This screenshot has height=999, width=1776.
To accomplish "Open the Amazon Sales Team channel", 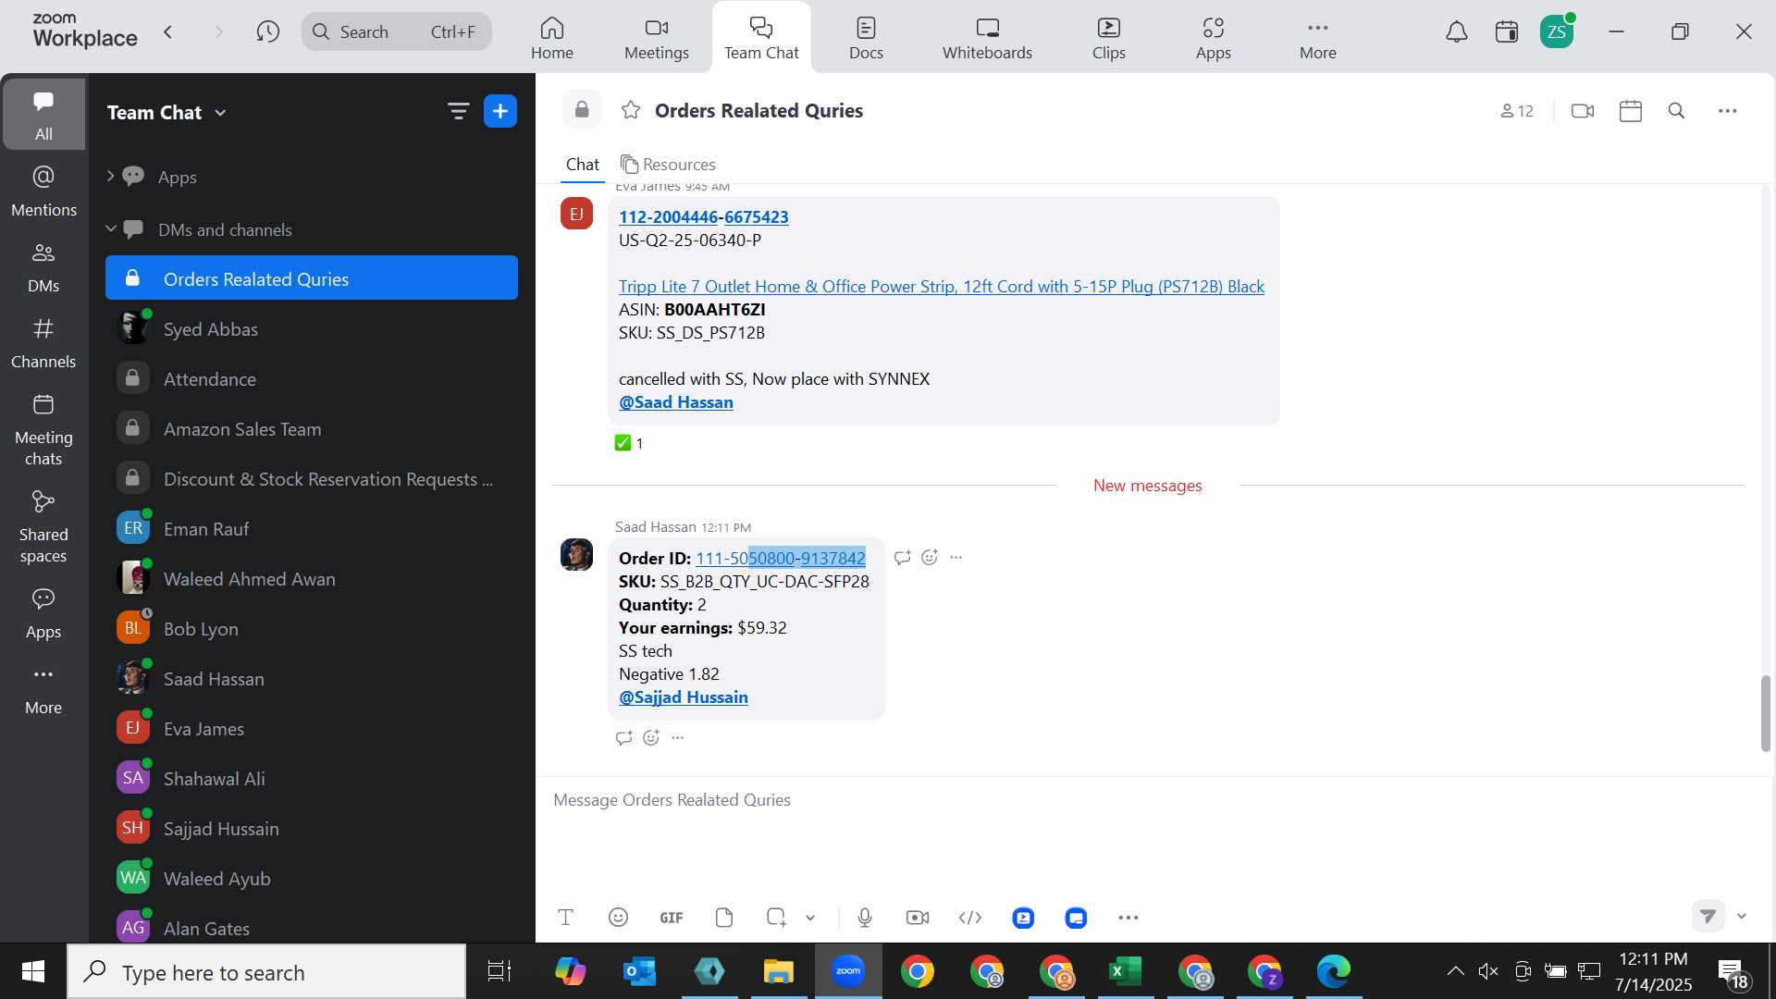I will pyautogui.click(x=312, y=428).
